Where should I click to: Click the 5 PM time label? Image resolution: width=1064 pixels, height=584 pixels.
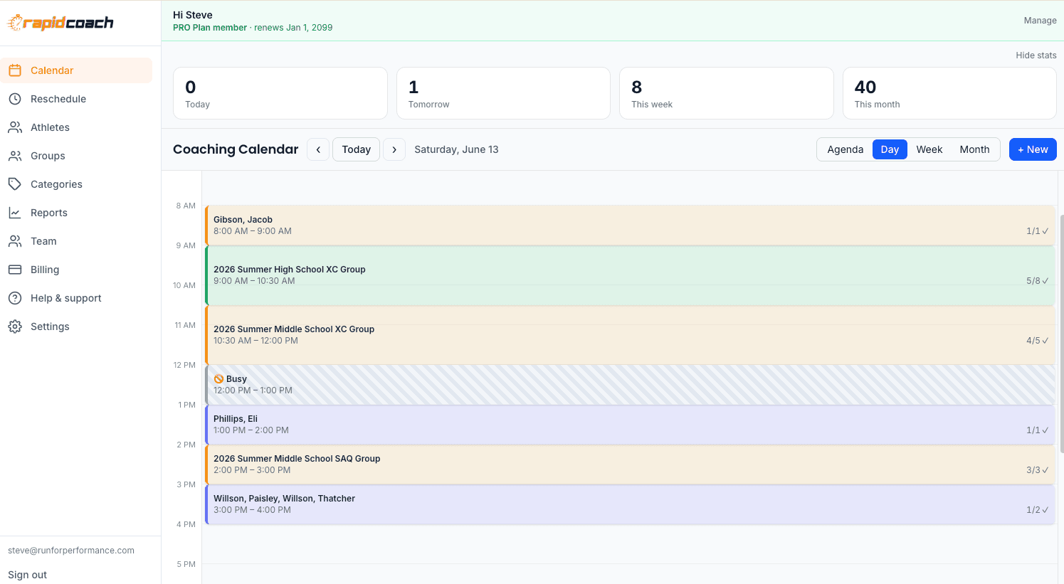tap(186, 564)
